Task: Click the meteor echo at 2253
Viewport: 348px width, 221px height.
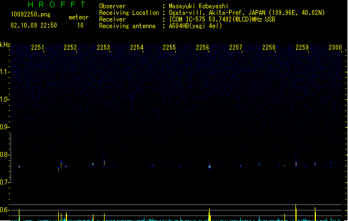Action: pyautogui.click(x=104, y=163)
